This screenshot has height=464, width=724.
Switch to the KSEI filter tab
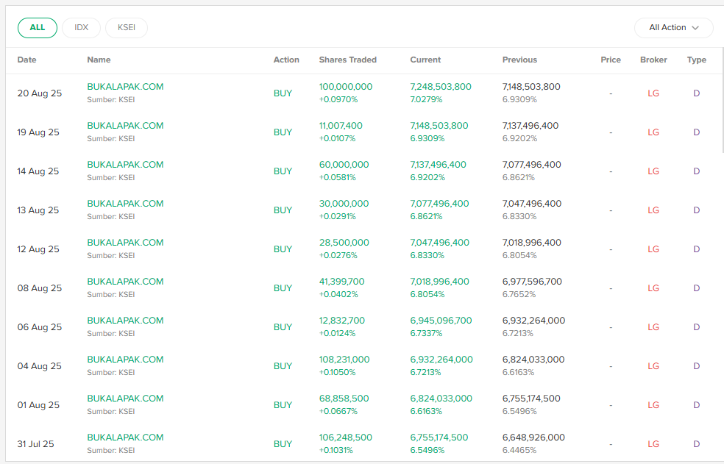[x=127, y=28]
